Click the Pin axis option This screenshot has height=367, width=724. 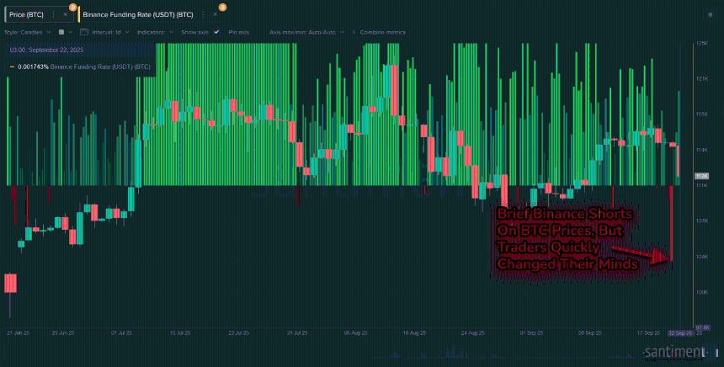[239, 32]
